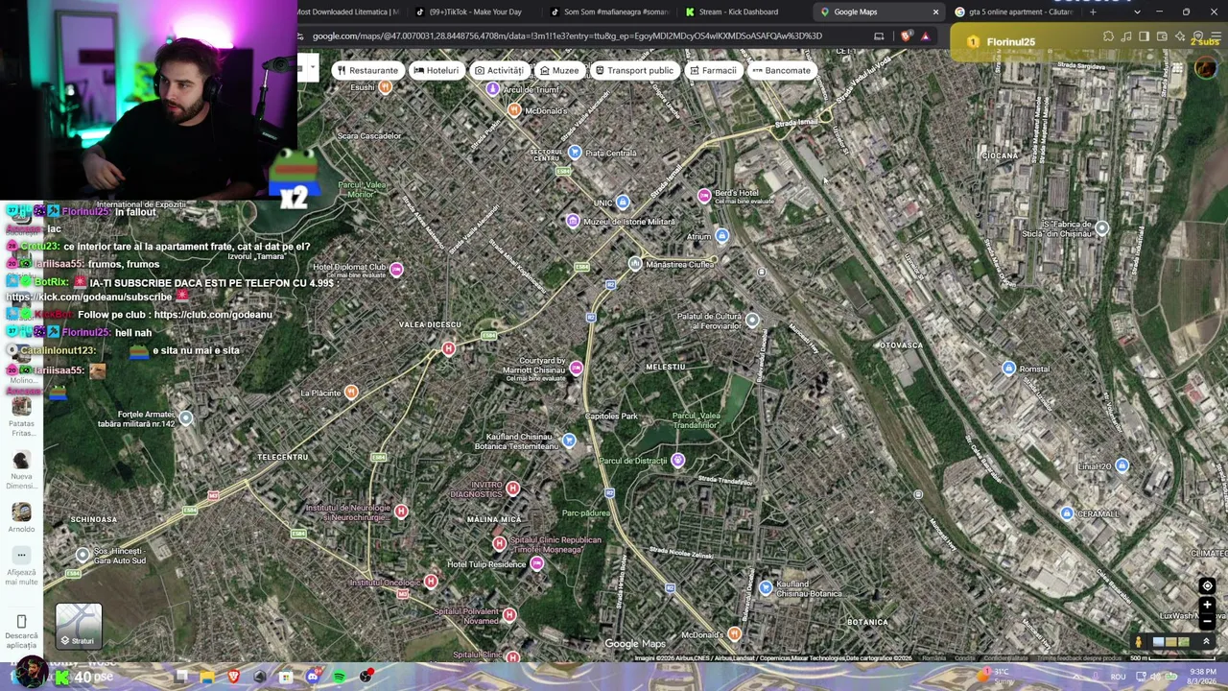Click the Termeni link in map footer

963,658
